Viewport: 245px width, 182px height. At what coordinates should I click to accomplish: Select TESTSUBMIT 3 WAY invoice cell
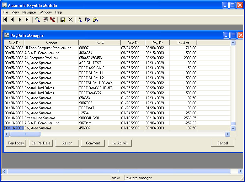tap(99, 83)
